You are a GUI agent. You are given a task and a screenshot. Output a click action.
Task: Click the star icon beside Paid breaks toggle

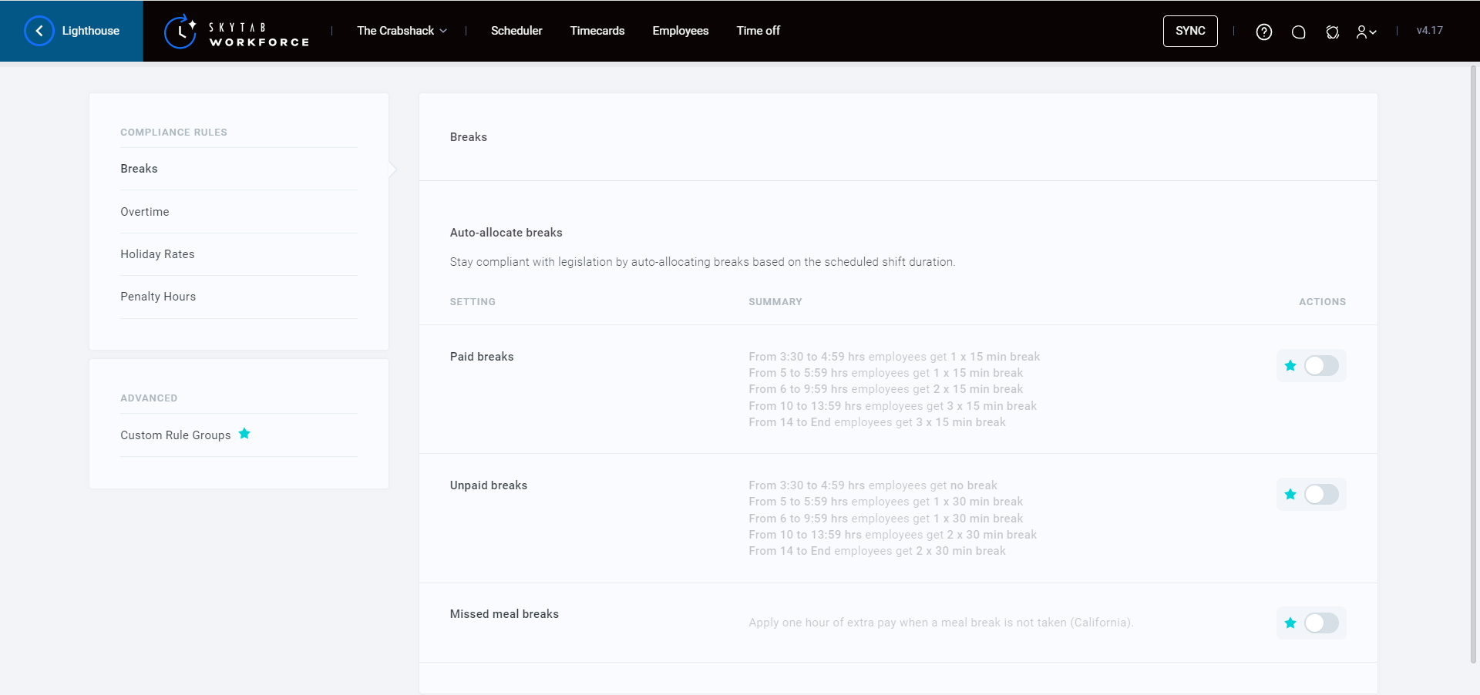pyautogui.click(x=1290, y=366)
